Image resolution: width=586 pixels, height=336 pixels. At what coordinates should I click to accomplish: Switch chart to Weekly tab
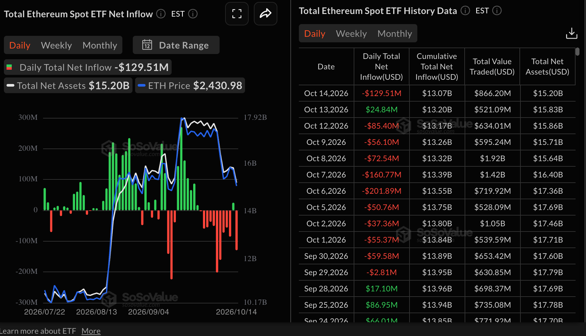click(x=56, y=45)
